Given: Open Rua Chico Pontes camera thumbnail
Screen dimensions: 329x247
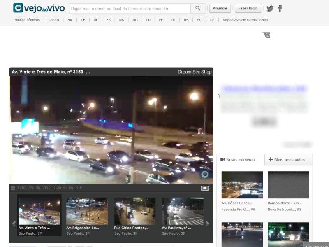Looking at the screenshot, I should [x=135, y=211].
